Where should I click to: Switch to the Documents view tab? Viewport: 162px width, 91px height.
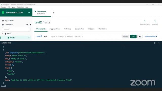41,29
